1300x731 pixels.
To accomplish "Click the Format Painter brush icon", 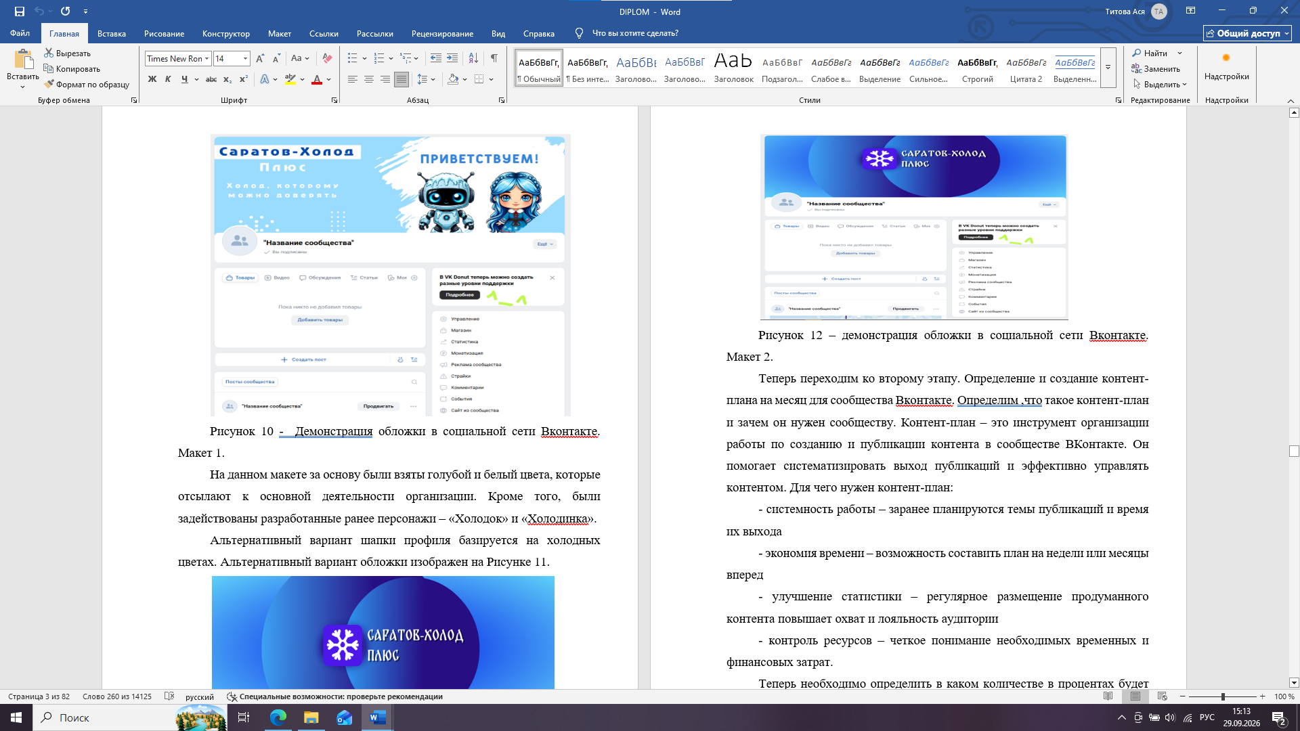I will 49,84.
